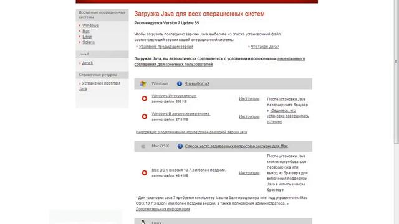
Task: Click the Apple logo icon in Mac OS X header
Action: coord(143,146)
